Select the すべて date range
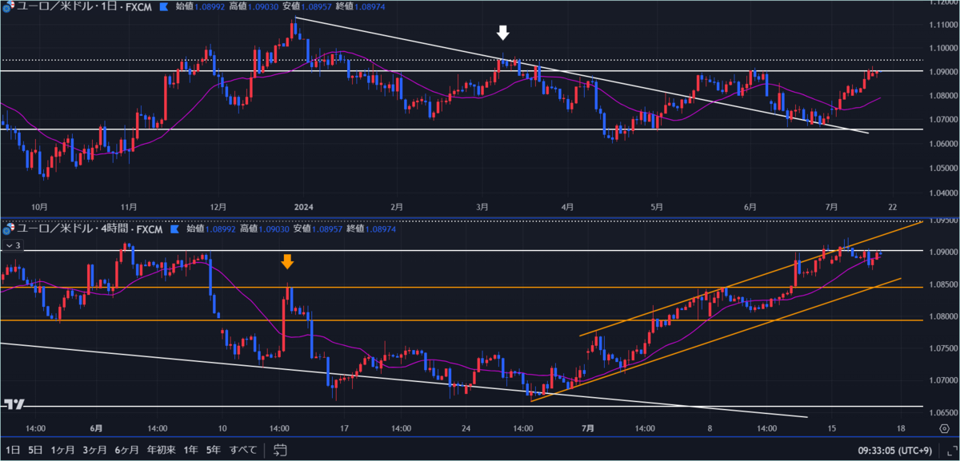Viewport: 960px width, 461px height. [243, 450]
